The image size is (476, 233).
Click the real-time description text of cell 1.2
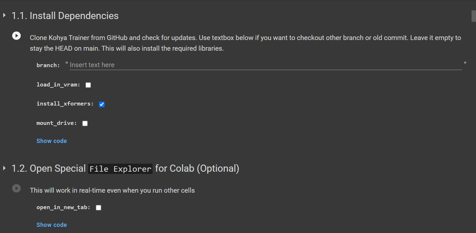tap(112, 190)
